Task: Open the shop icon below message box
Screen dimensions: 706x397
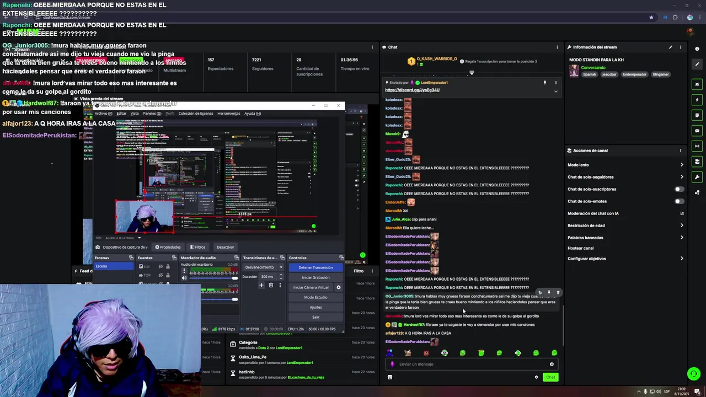Action: [x=390, y=377]
